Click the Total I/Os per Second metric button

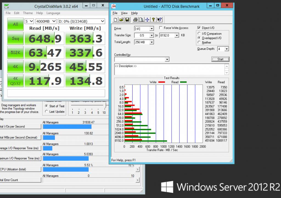[20, 127]
